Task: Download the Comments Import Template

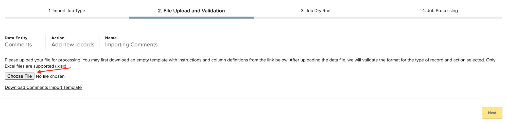Action: 43,87
